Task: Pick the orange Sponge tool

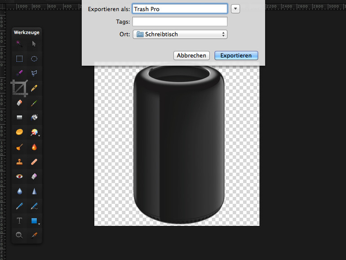Action: click(x=19, y=132)
